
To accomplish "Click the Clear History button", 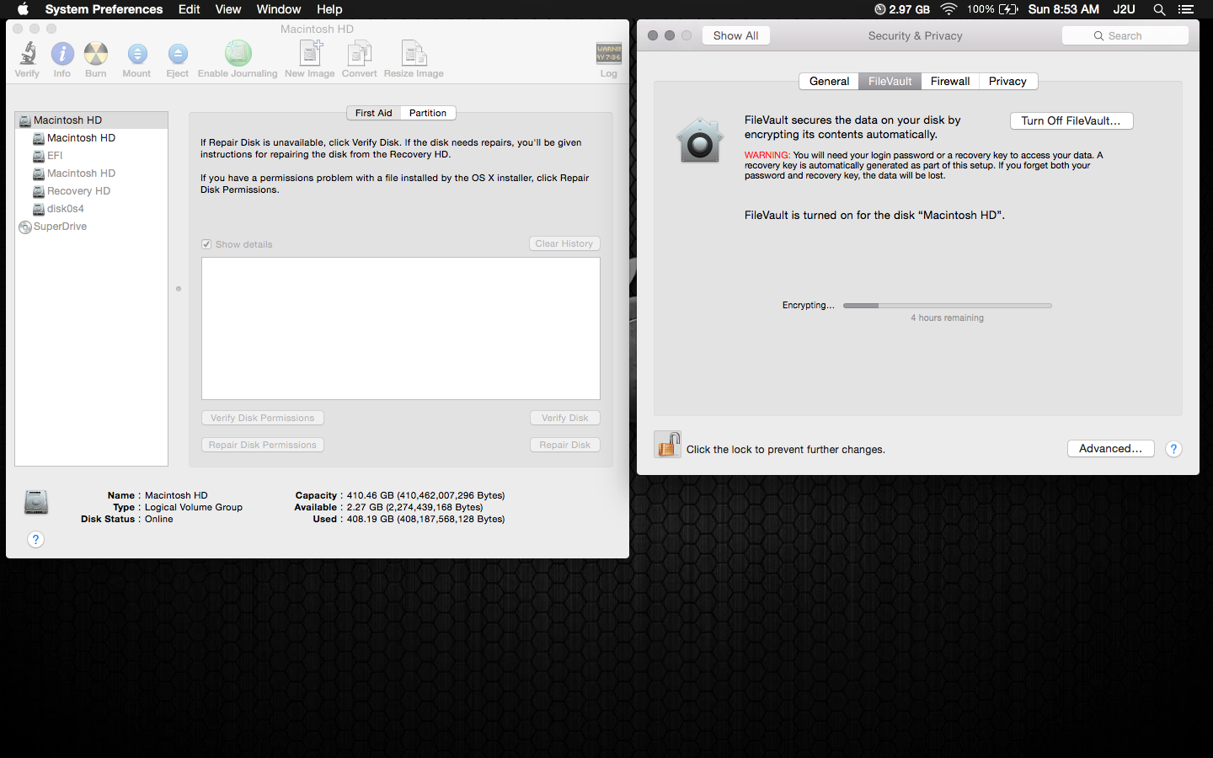I will pos(564,243).
